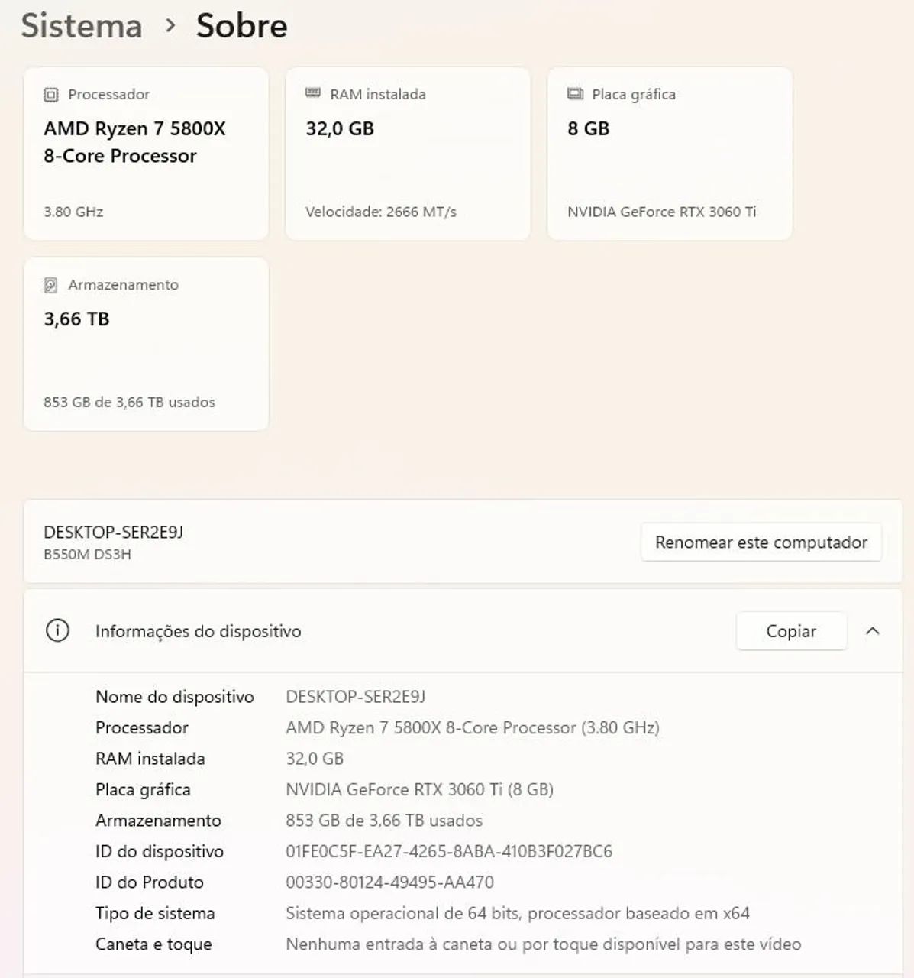Click the Armazenamento disk icon
The image size is (914, 978).
(51, 285)
